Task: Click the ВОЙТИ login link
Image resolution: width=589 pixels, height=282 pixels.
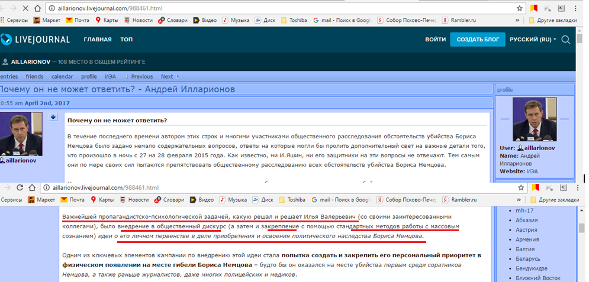Action: 435,40
